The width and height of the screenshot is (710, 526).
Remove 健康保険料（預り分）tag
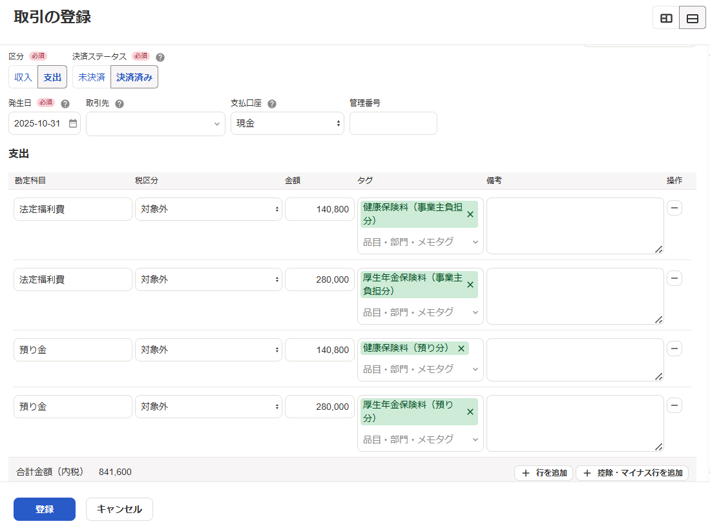pyautogui.click(x=461, y=349)
